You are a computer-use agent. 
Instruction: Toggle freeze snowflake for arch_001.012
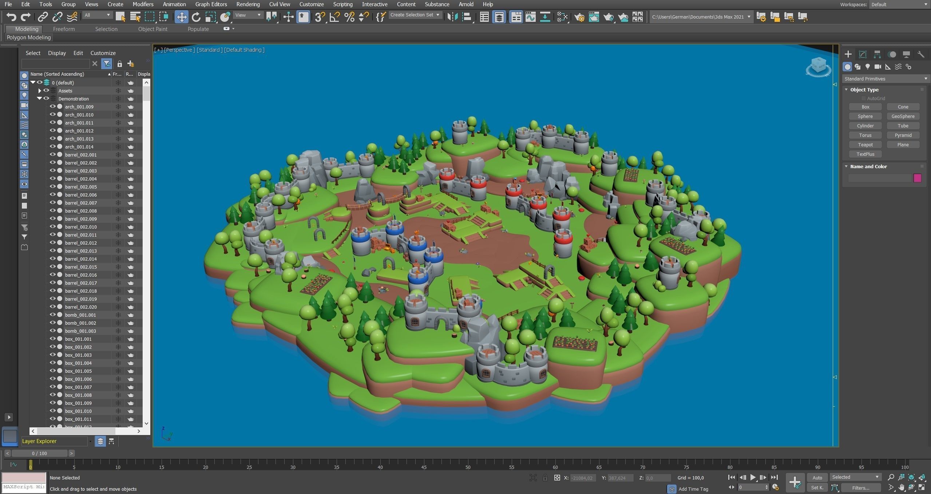[118, 131]
